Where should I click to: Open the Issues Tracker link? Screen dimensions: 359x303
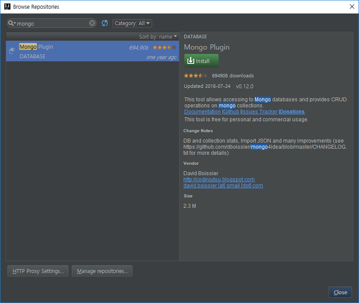click(259, 112)
